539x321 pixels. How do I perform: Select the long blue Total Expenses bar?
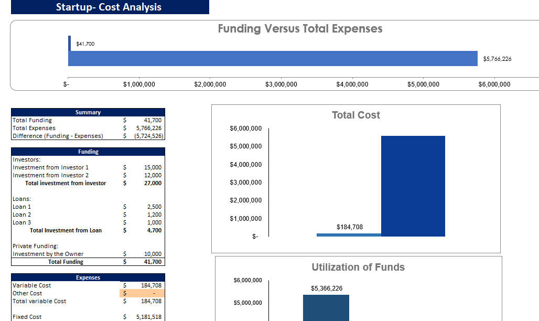click(x=273, y=59)
